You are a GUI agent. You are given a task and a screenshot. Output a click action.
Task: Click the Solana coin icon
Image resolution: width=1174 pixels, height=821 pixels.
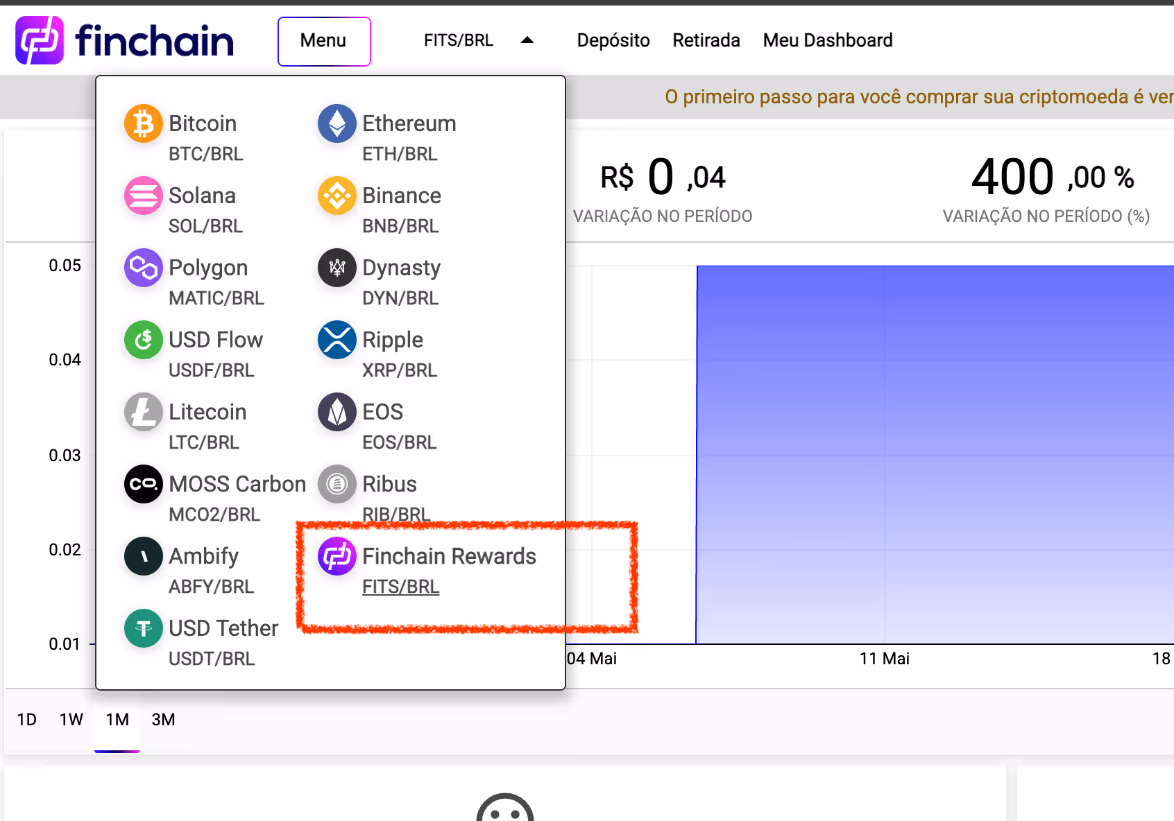coord(144,196)
